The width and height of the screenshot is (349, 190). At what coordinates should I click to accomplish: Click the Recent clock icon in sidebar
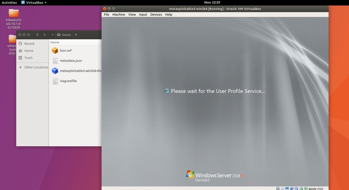point(20,44)
